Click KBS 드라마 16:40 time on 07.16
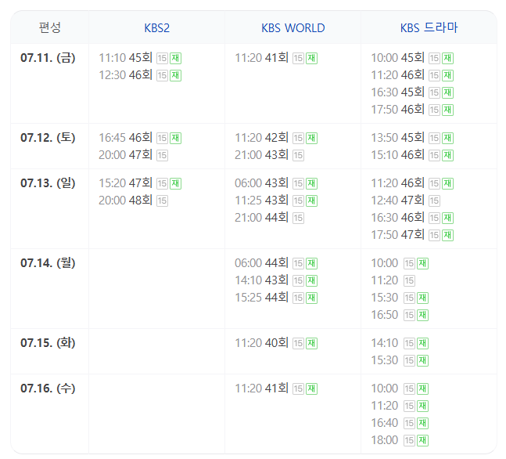The height and width of the screenshot is (459, 506). click(385, 423)
